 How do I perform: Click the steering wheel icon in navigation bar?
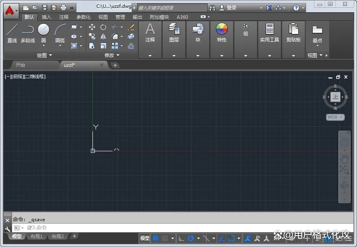coord(344,142)
